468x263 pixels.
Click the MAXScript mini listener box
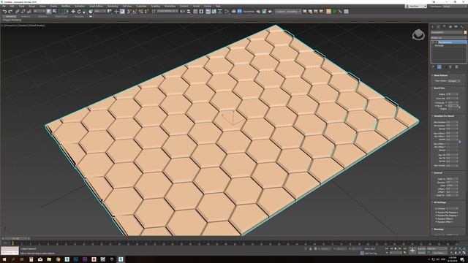tap(10, 251)
